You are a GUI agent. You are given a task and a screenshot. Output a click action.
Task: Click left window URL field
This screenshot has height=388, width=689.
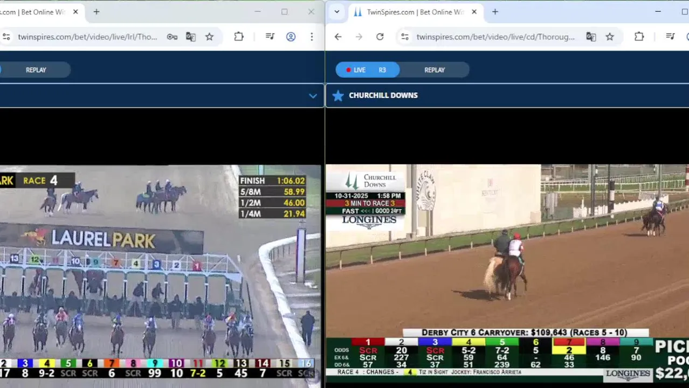click(x=87, y=37)
